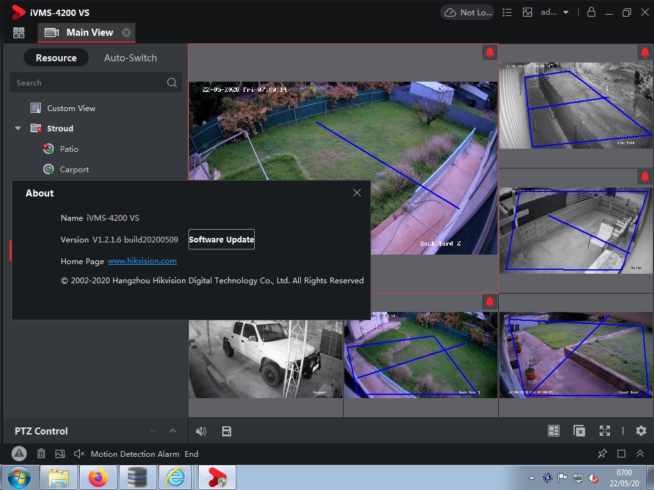
Task: Open Internet Explorer from taskbar
Action: [x=175, y=477]
